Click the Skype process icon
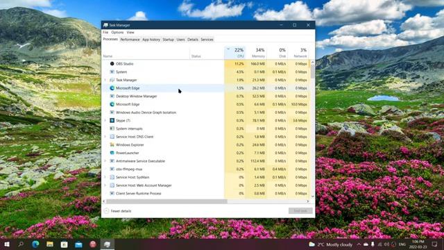Viewport: 444px width, 250px height. pos(112,120)
